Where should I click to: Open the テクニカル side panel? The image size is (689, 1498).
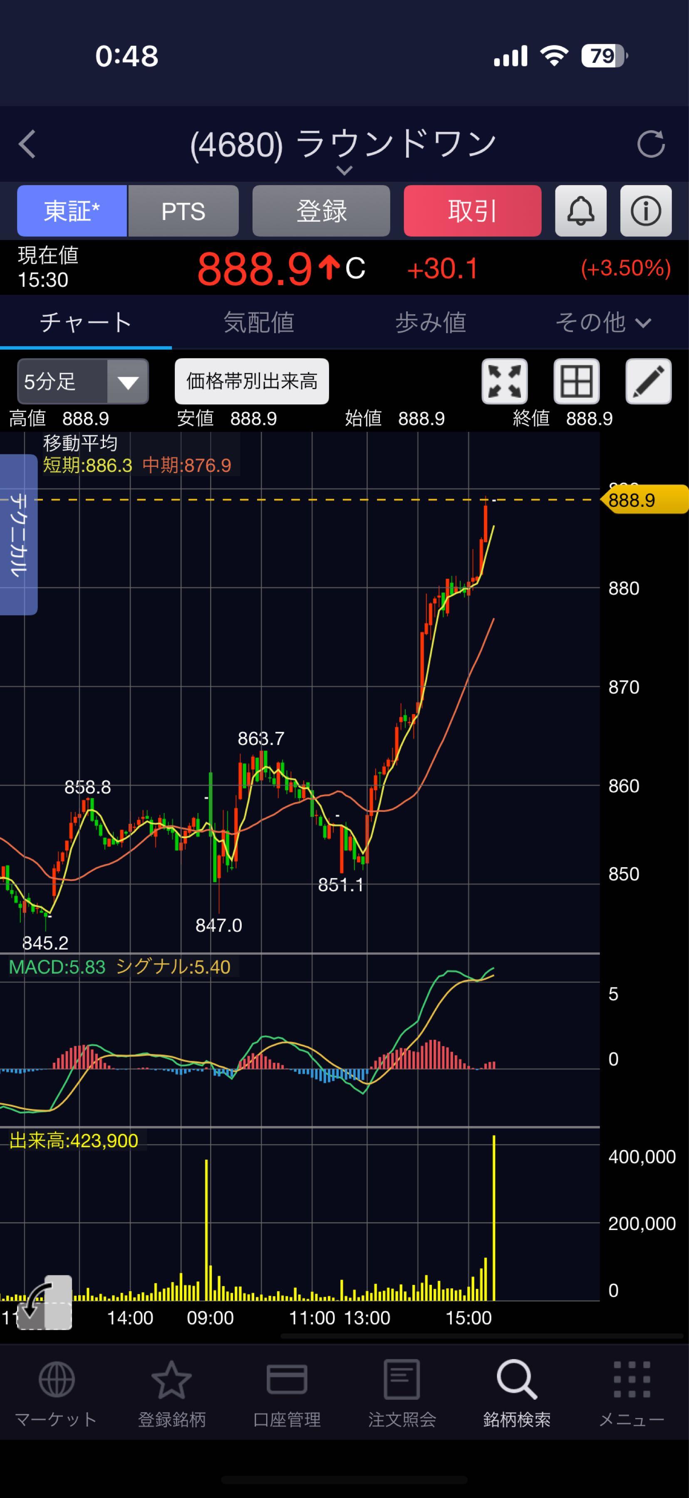pos(19,534)
